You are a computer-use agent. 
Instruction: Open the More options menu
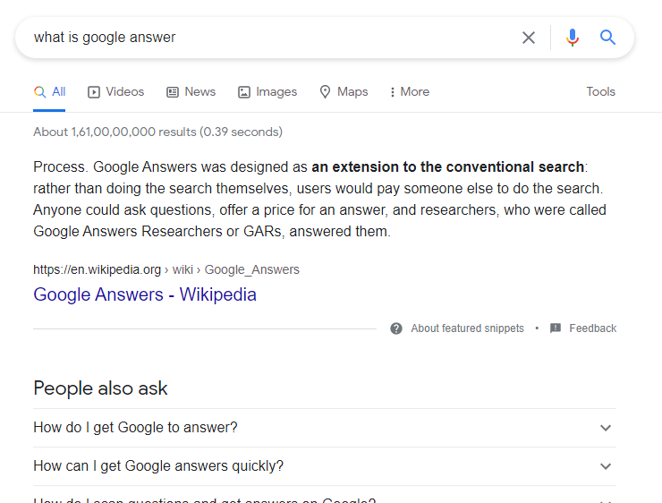[x=410, y=92]
